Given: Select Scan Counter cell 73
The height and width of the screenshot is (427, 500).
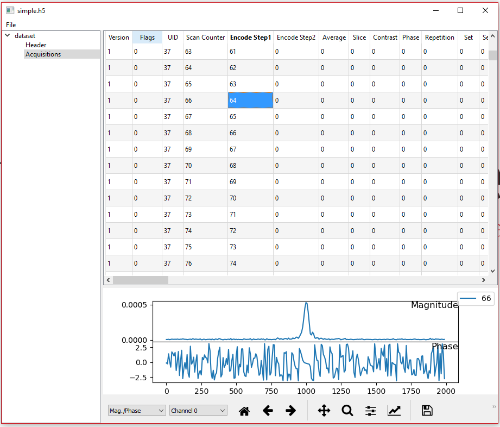Looking at the screenshot, I should coord(205,214).
